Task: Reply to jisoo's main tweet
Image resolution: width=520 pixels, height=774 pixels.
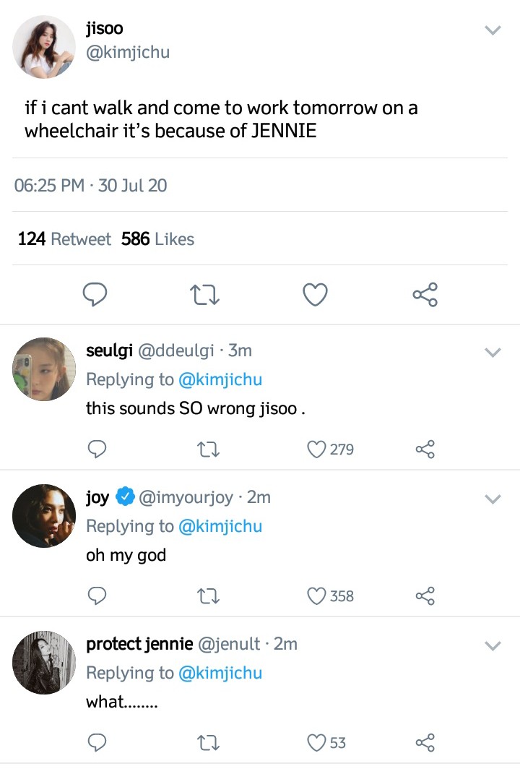Action: pos(94,294)
